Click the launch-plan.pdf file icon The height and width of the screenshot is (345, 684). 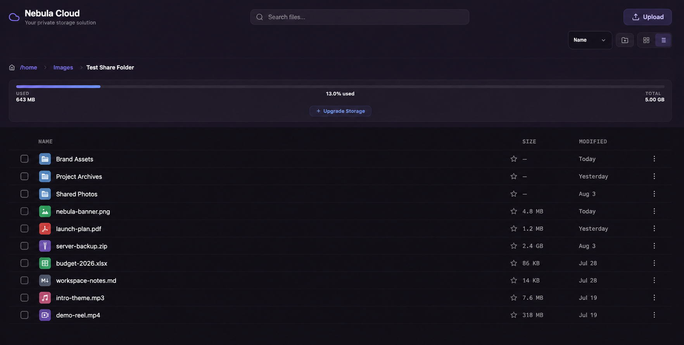45,228
